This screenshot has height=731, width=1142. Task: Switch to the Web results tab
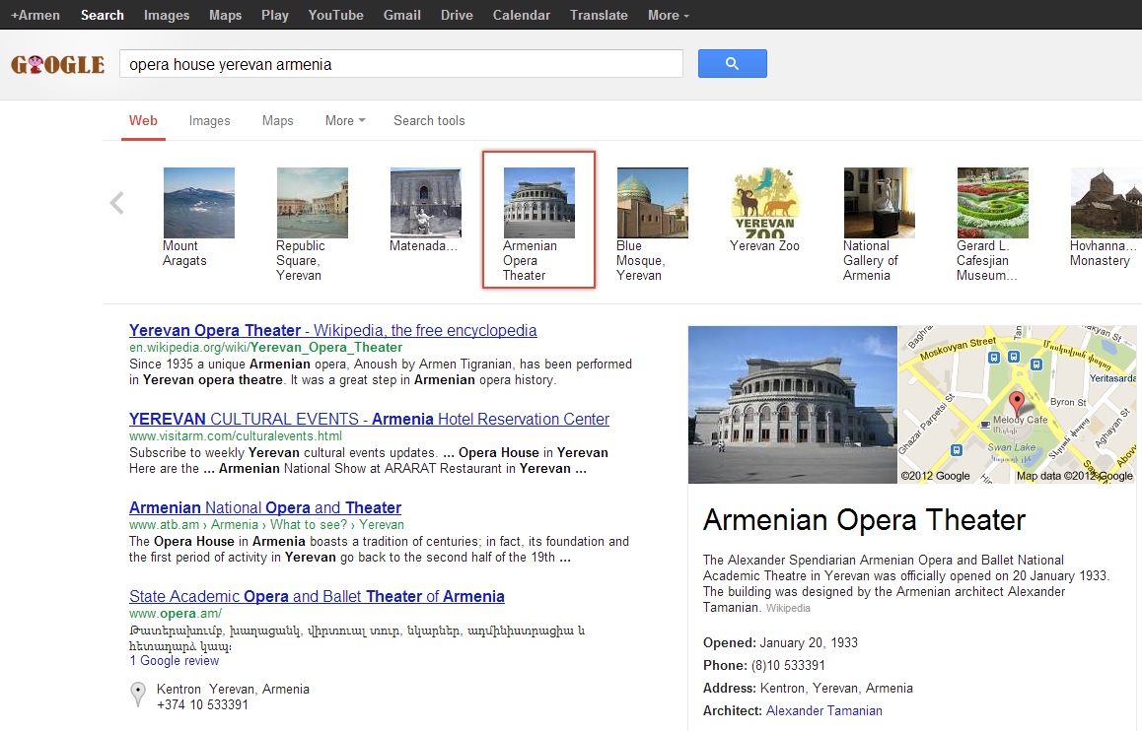point(143,121)
